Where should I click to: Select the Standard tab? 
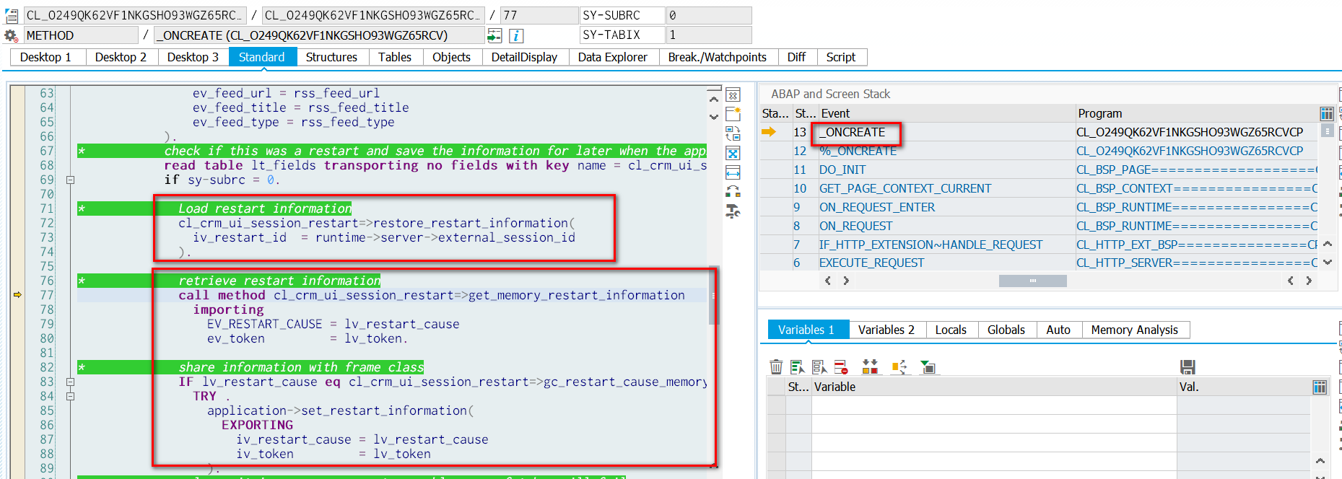coord(262,57)
